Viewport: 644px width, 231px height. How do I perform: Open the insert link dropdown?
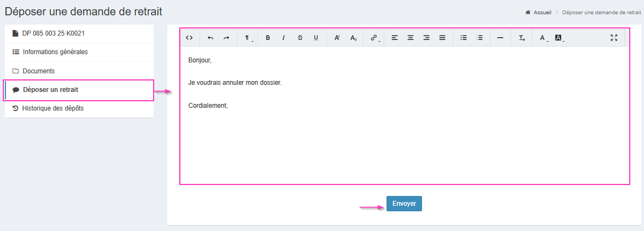coord(374,38)
